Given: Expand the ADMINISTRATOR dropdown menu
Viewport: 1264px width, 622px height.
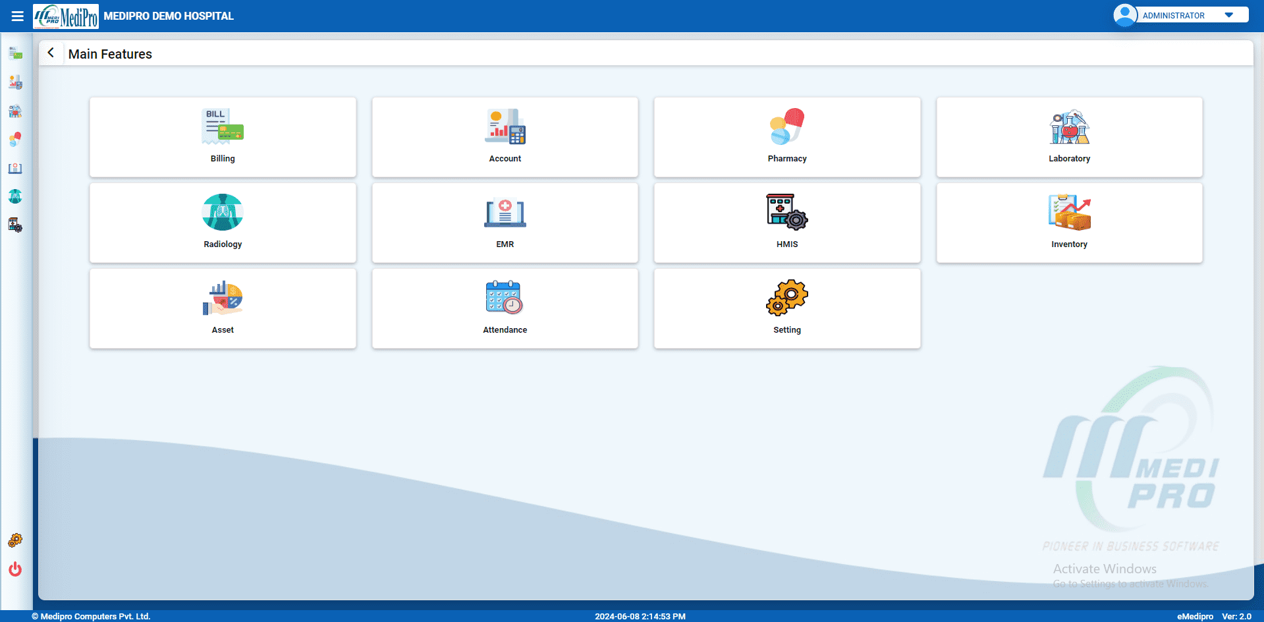Looking at the screenshot, I should point(1229,14).
